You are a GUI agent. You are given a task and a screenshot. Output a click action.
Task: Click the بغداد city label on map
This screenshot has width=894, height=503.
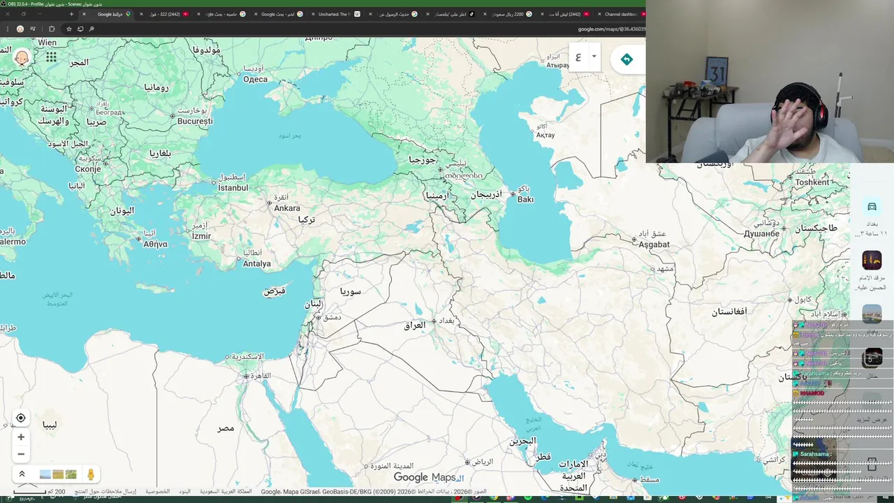(x=446, y=320)
